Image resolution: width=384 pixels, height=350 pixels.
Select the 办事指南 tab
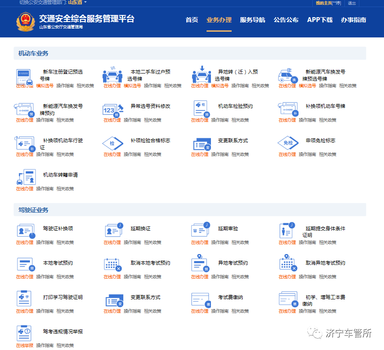coord(353,20)
